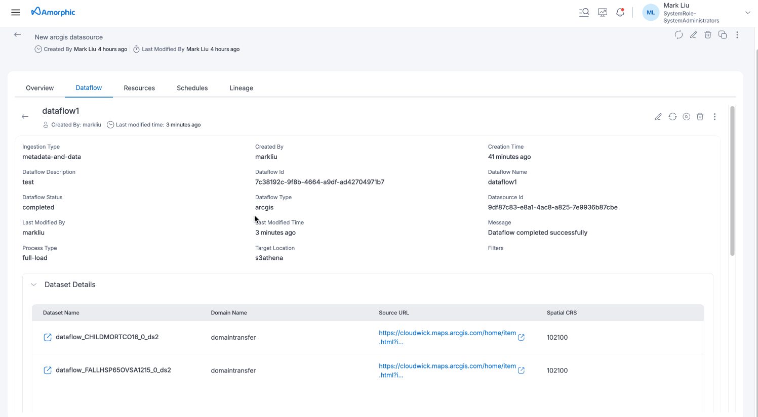Image resolution: width=758 pixels, height=417 pixels.
Task: Open the kebab menu next to dataflow1
Action: pyautogui.click(x=714, y=116)
